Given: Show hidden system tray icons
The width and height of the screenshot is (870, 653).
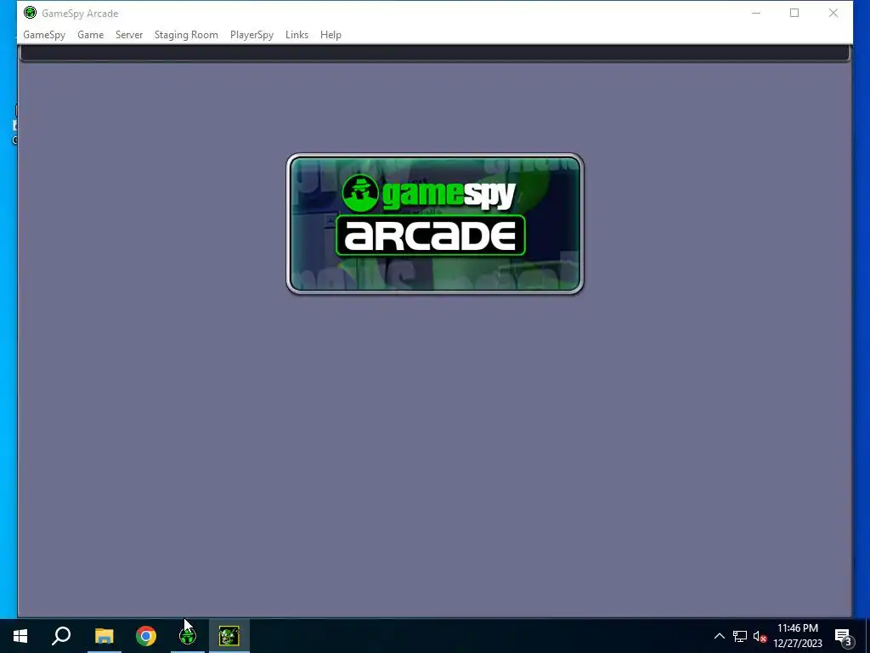Looking at the screenshot, I should 719,636.
